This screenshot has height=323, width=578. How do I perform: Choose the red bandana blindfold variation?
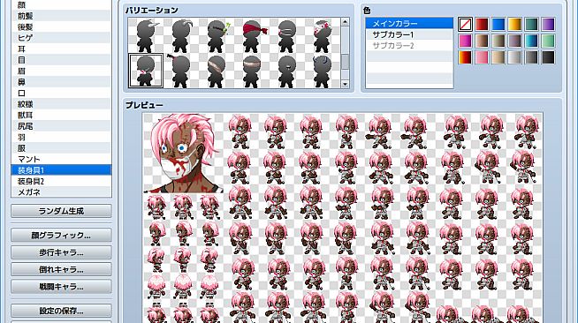click(252, 35)
